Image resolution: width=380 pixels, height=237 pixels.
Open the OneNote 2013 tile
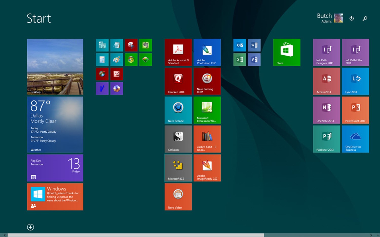(x=327, y=110)
